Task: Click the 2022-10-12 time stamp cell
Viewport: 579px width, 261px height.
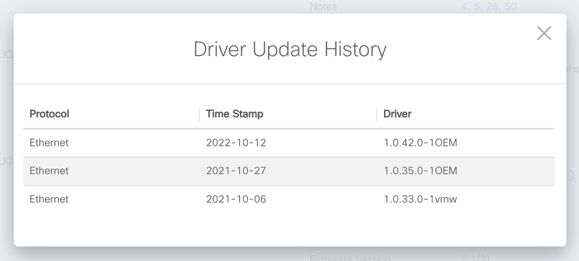Action: click(236, 143)
